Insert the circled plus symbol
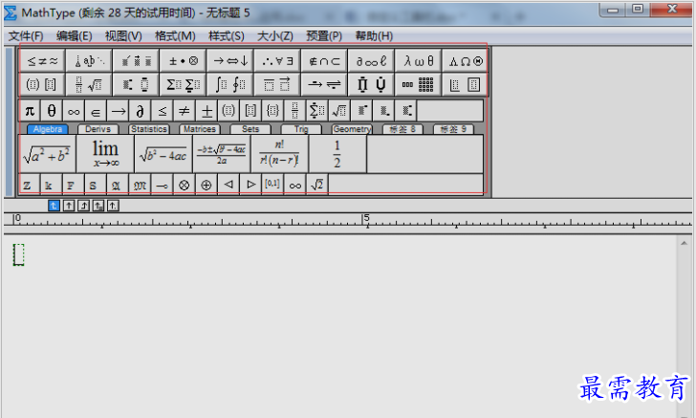 [206, 185]
